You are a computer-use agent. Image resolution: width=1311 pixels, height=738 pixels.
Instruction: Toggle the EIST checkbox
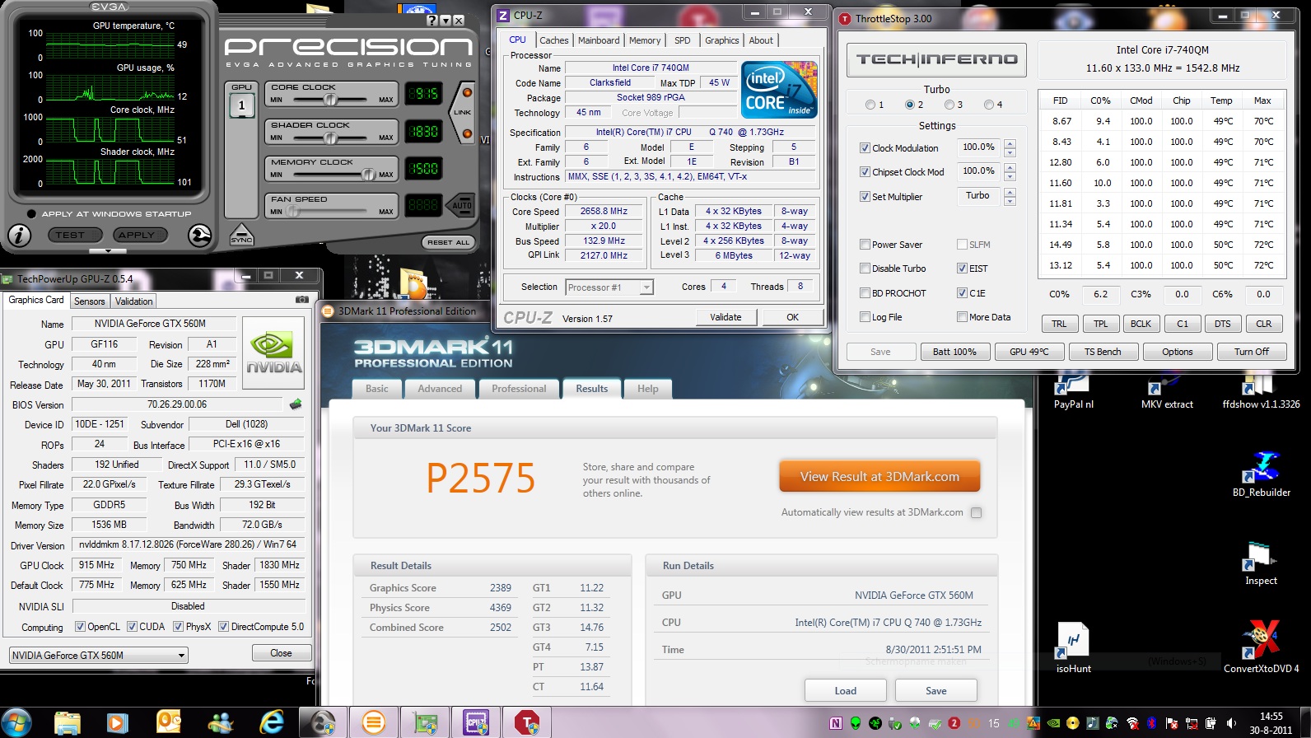click(x=962, y=269)
